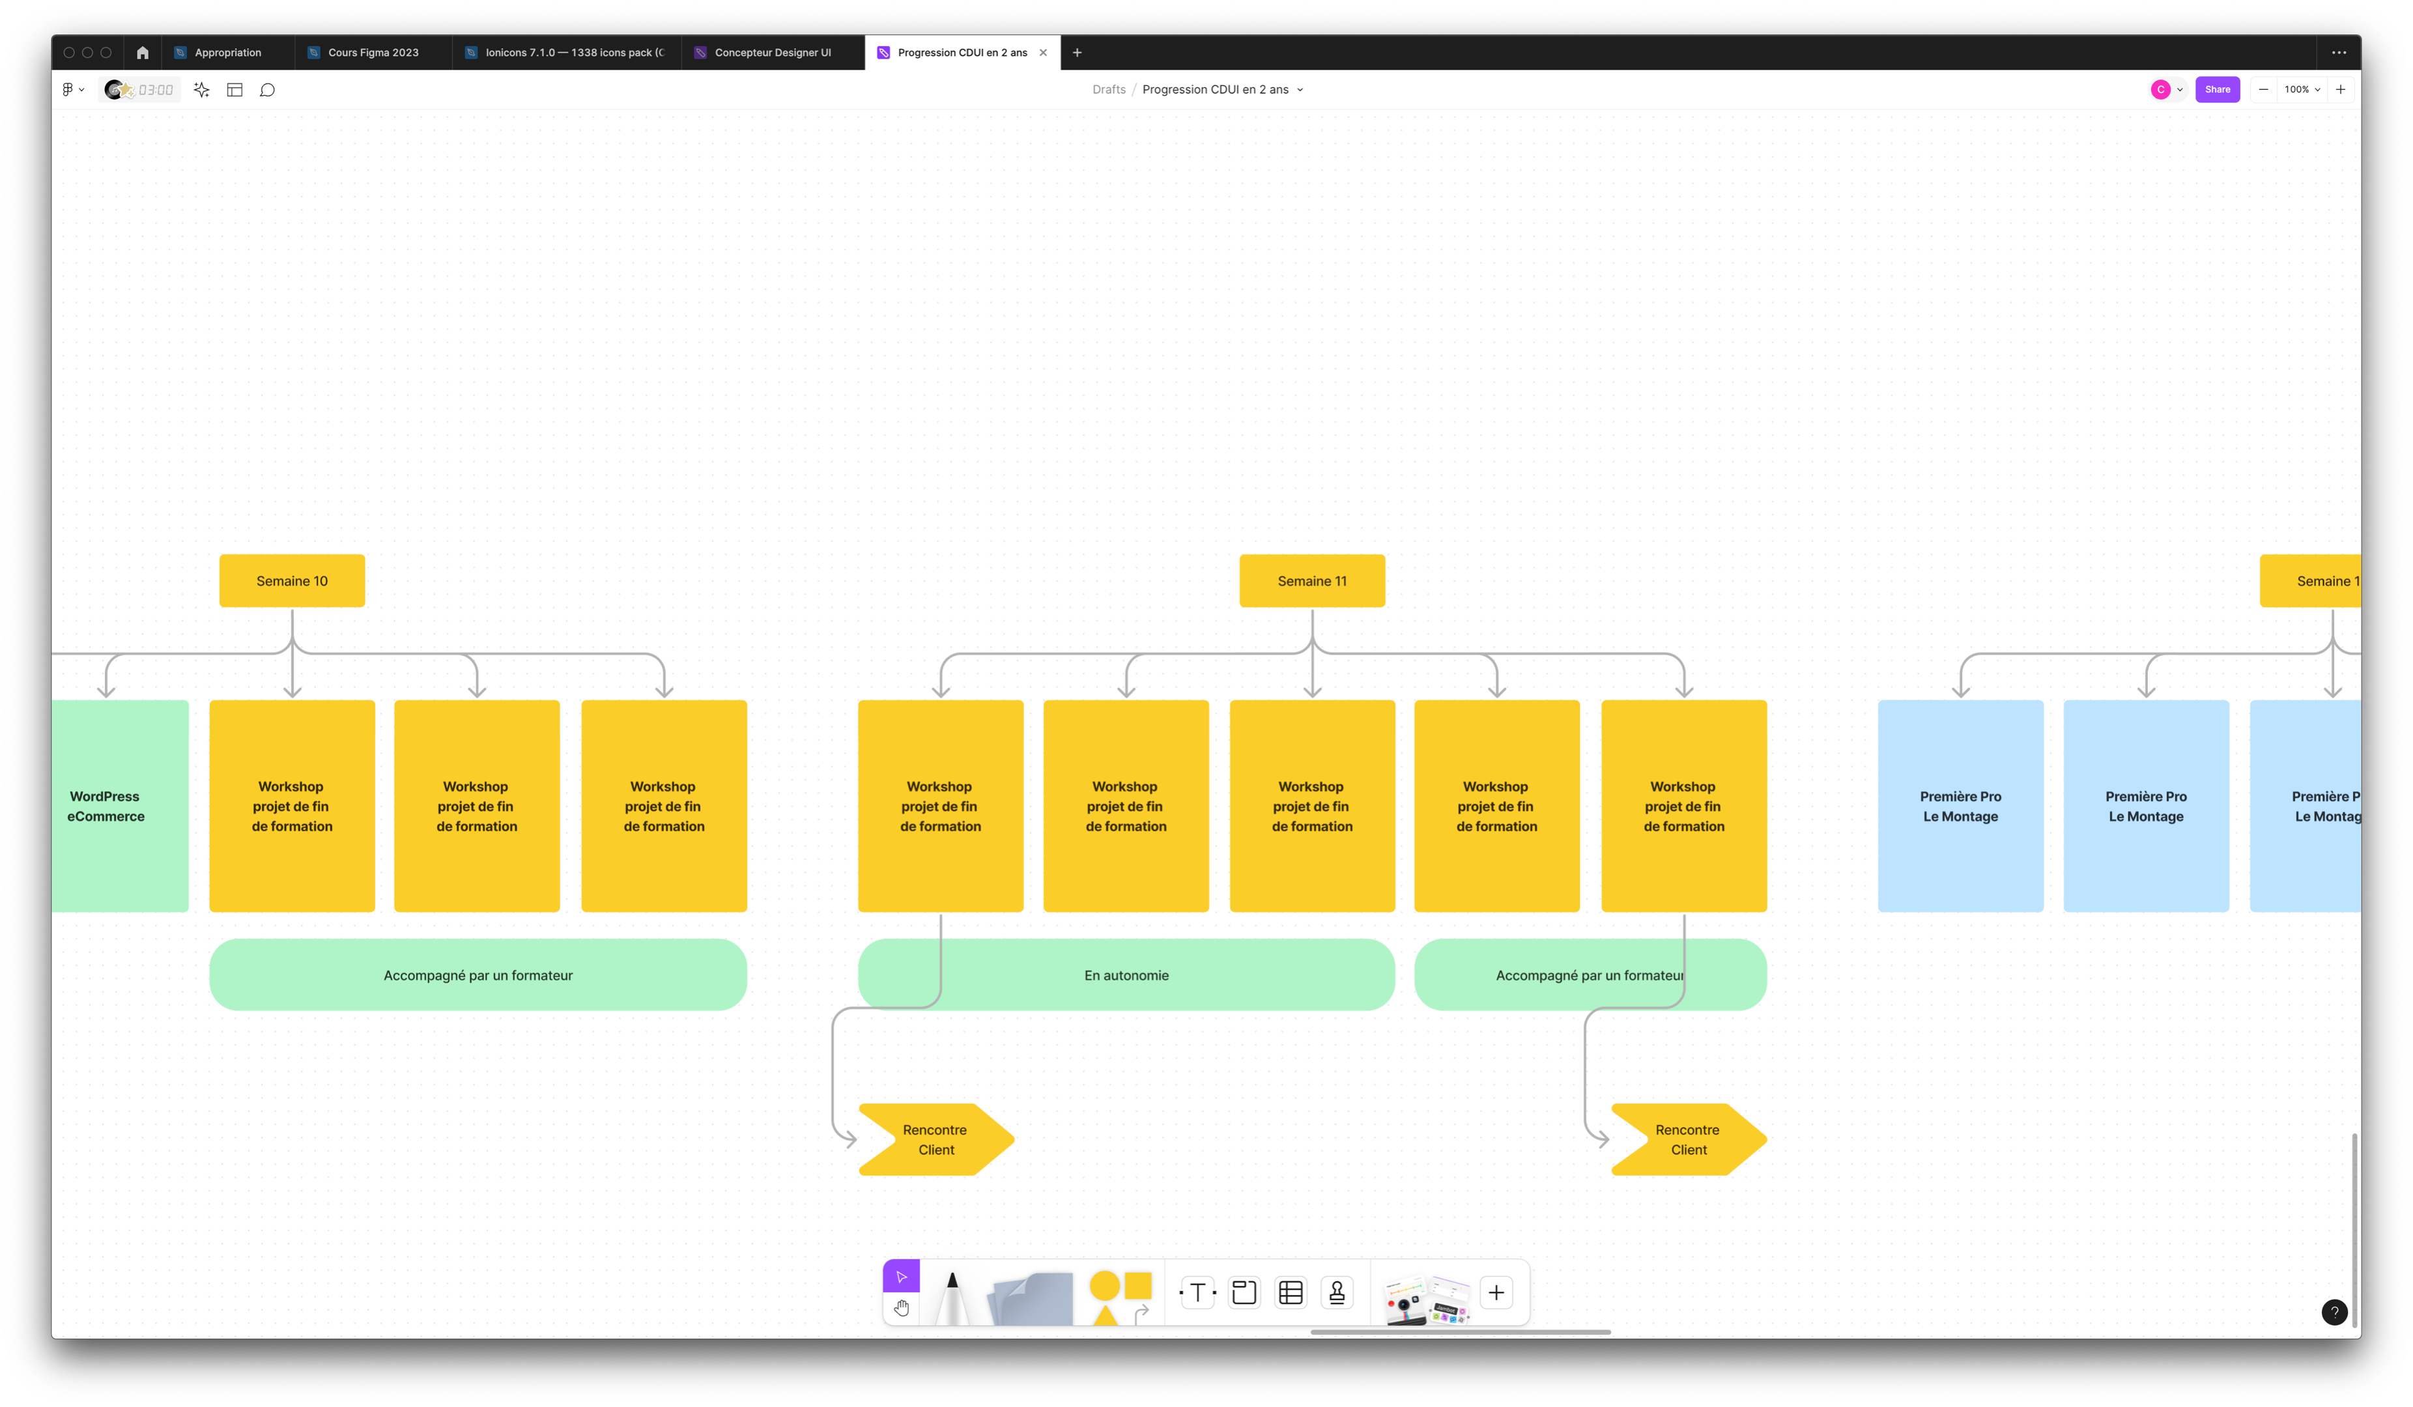Open the templates layout panel
This screenshot has width=2413, height=1407.
(x=235, y=90)
